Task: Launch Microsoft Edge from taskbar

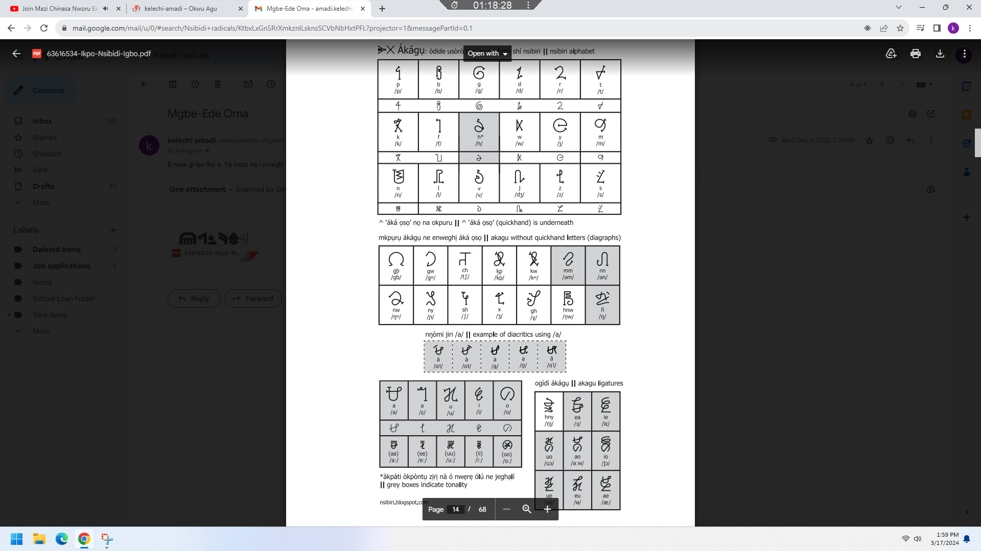Action: [x=62, y=539]
